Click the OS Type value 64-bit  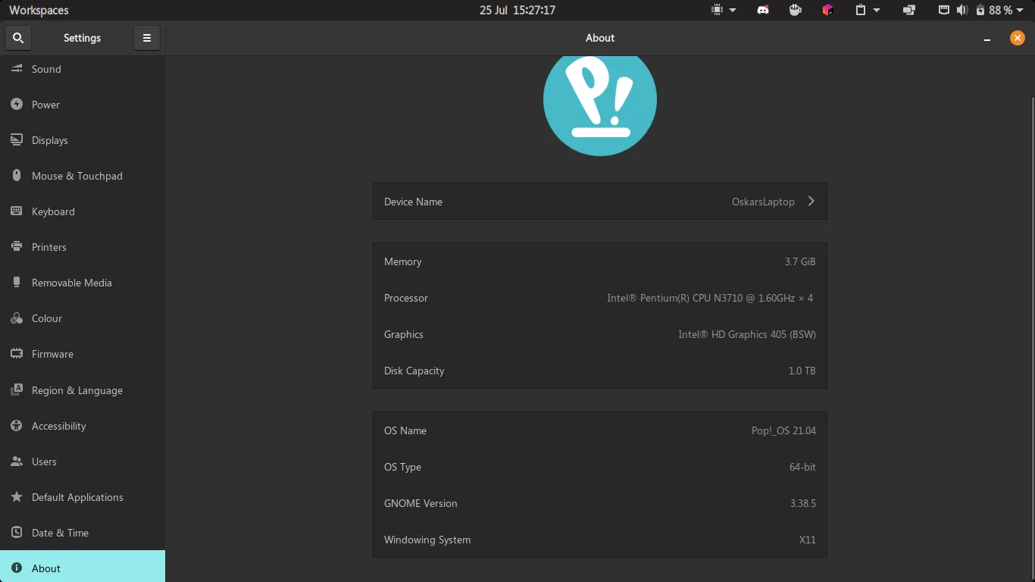click(x=802, y=467)
